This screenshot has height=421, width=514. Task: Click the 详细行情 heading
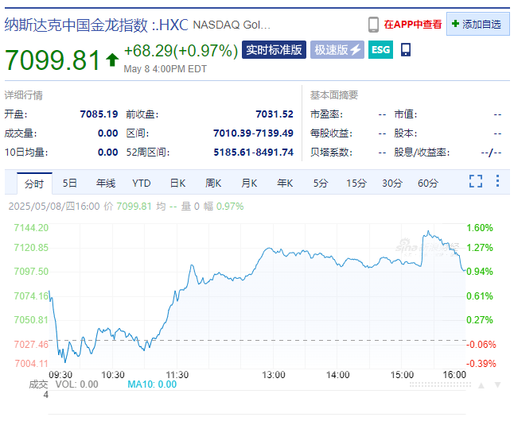(24, 95)
